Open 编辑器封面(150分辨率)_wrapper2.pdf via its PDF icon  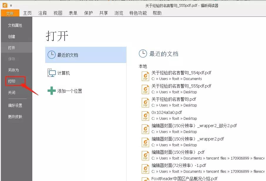(x=145, y=142)
